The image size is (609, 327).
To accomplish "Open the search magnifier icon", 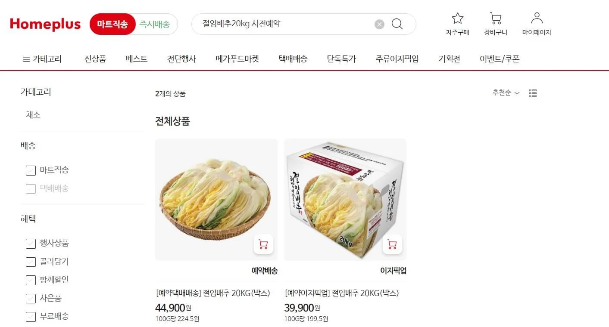I will click(x=396, y=24).
